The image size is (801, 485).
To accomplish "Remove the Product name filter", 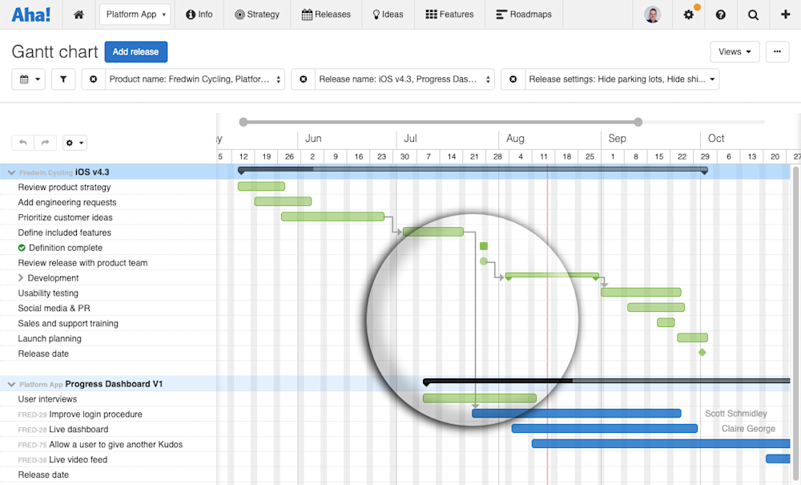I will 94,79.
